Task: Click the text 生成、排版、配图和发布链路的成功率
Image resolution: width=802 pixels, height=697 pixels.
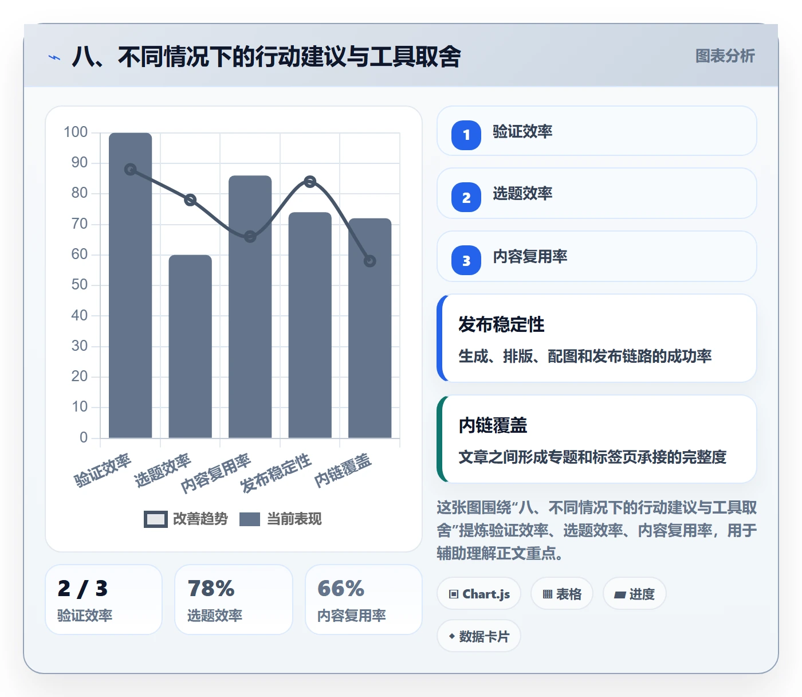Action: point(585,357)
